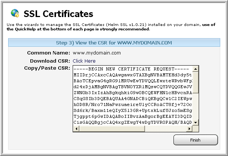228x156 pixels.
Task: Open the Click Here CSR download link
Action: pyautogui.click(x=84, y=61)
